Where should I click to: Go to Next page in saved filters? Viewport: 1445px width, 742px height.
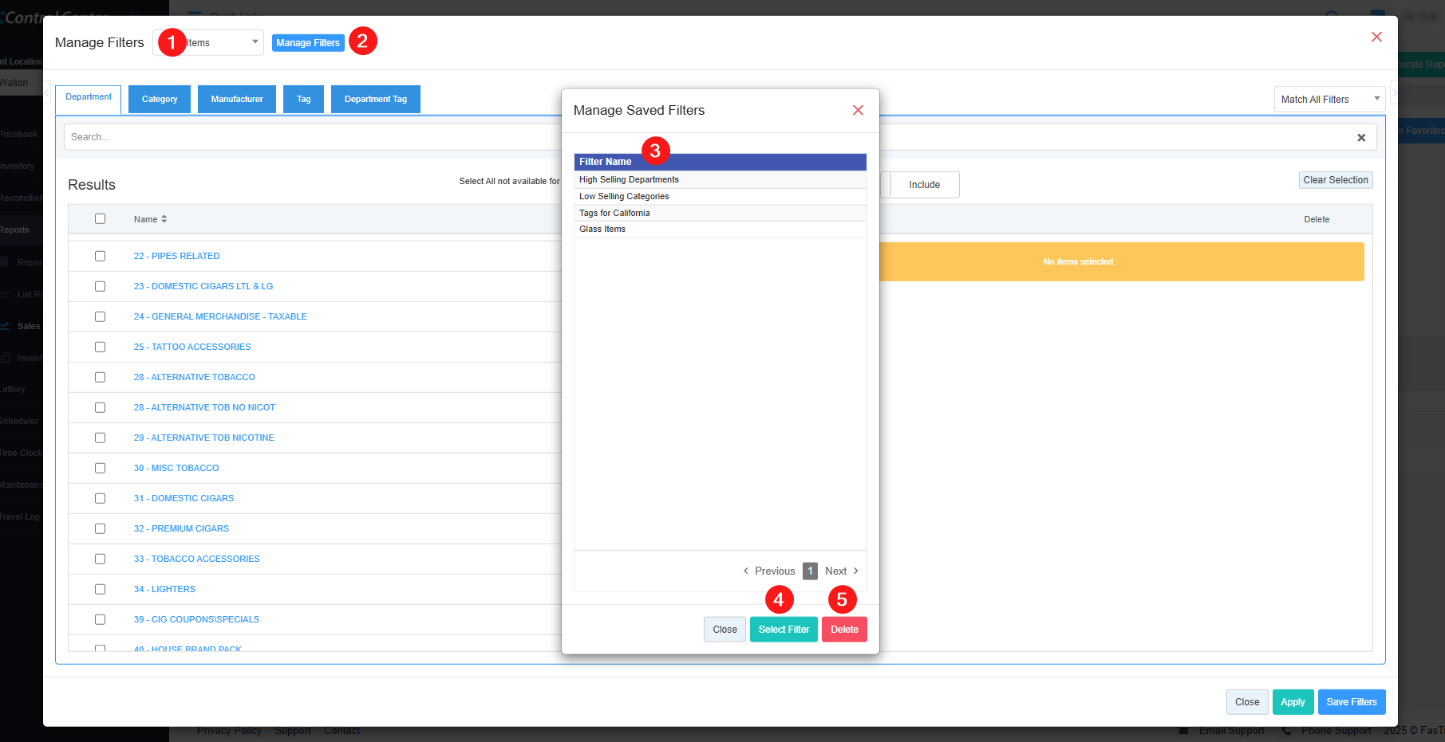pos(841,571)
